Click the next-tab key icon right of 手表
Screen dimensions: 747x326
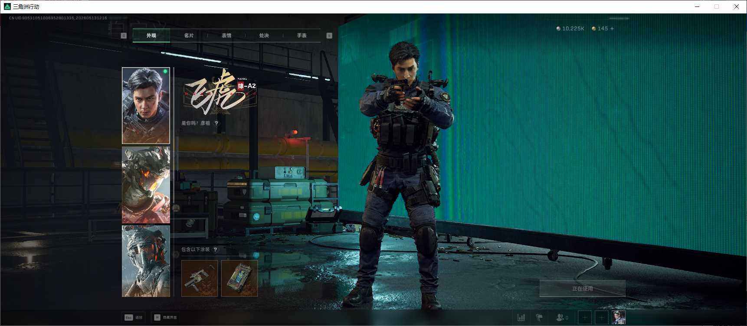[329, 36]
